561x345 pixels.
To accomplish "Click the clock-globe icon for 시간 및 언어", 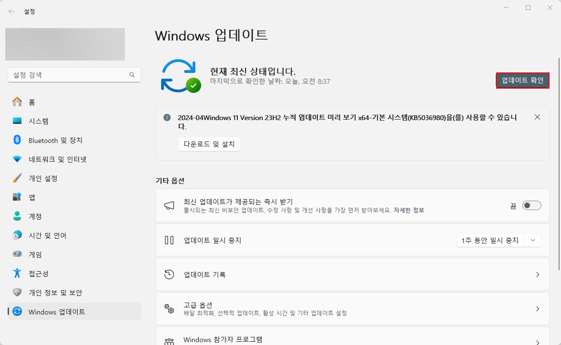I will 17,235.
